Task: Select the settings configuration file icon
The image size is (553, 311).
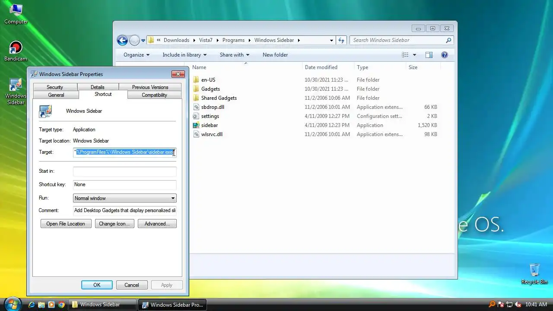Action: click(196, 116)
